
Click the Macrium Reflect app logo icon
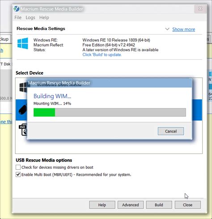[17, 9]
